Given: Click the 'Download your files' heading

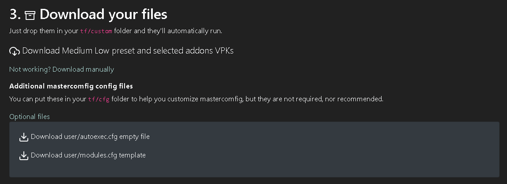Looking at the screenshot, I should tap(103, 15).
